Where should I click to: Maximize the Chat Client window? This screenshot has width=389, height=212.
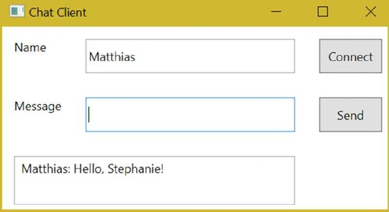[323, 11]
